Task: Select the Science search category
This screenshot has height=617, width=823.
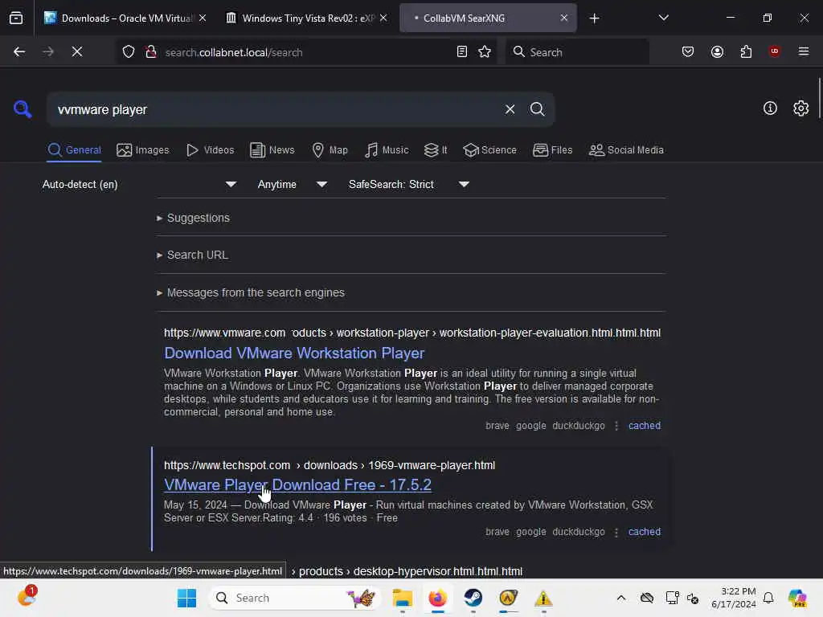Action: click(x=489, y=150)
